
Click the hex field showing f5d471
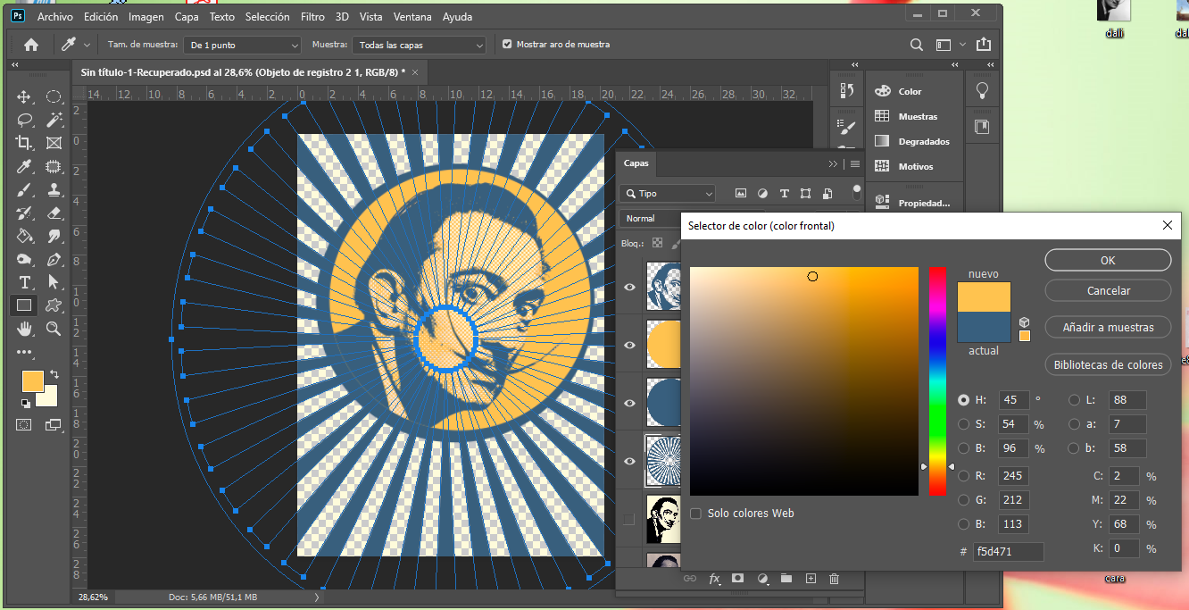(1008, 551)
